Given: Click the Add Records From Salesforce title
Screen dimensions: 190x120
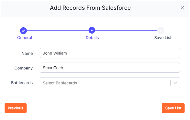Looking at the screenshot, I should pos(90,8).
